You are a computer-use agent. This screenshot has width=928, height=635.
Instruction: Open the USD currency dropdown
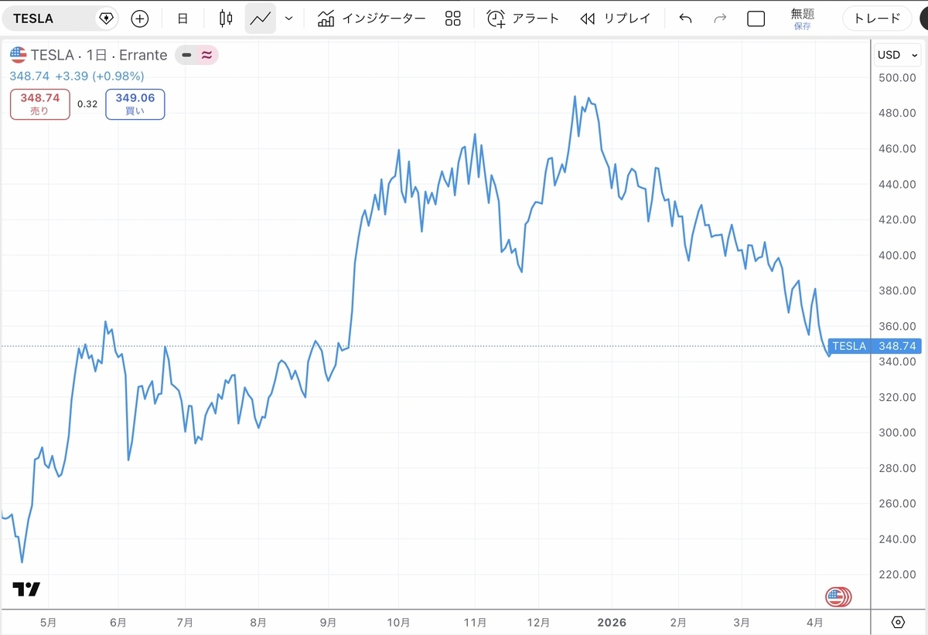point(898,55)
